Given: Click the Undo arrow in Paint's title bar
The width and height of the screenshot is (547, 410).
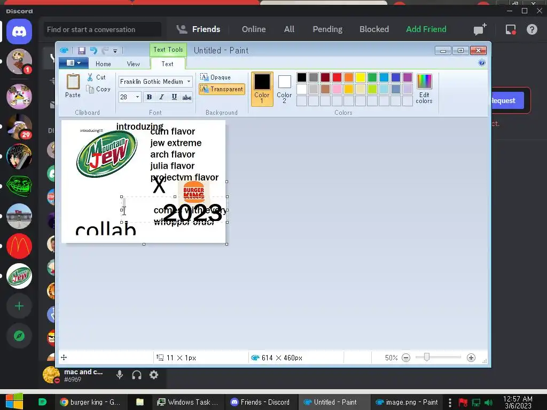Looking at the screenshot, I should 93,51.
